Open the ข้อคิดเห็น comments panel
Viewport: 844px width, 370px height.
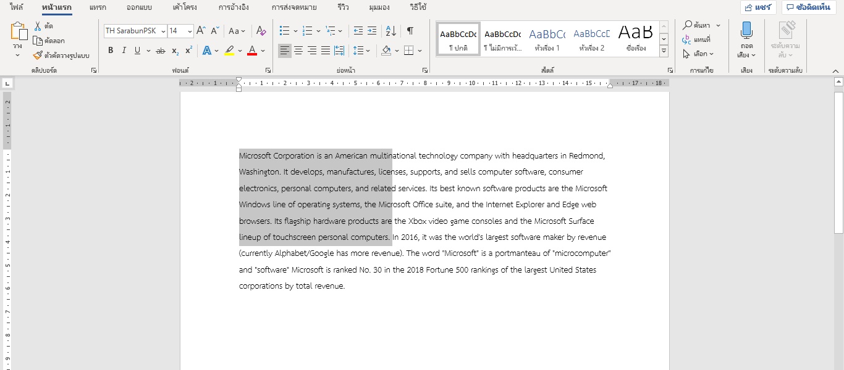pyautogui.click(x=808, y=7)
